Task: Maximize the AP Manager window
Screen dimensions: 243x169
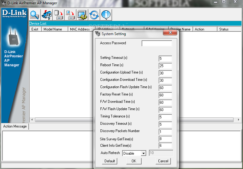Action: 224,2
